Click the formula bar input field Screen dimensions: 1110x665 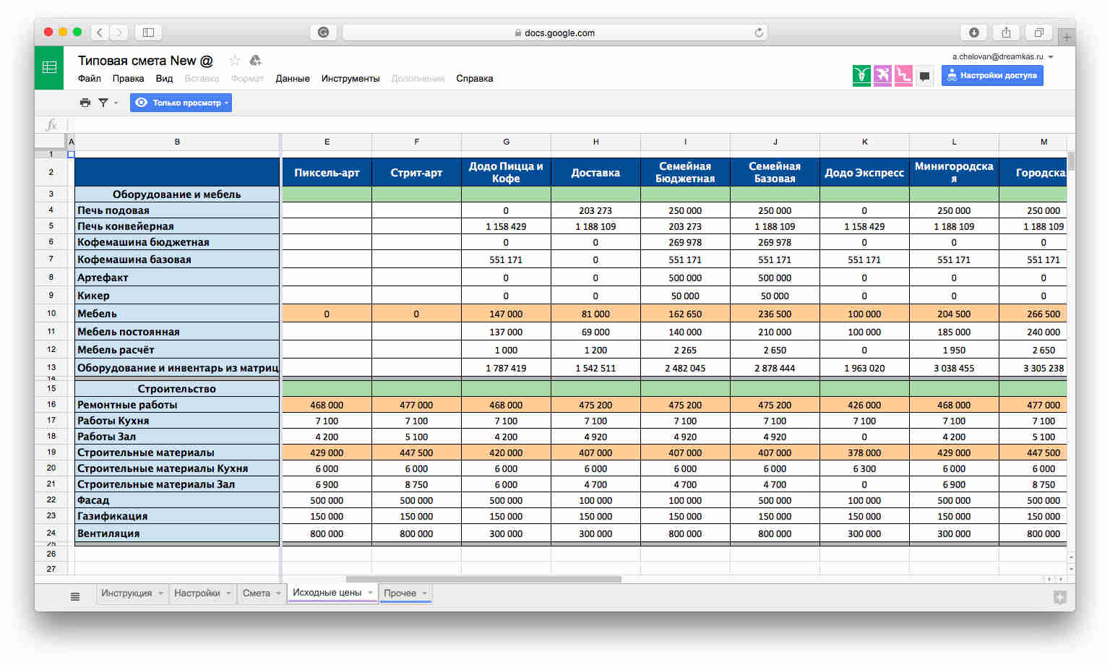pos(571,125)
